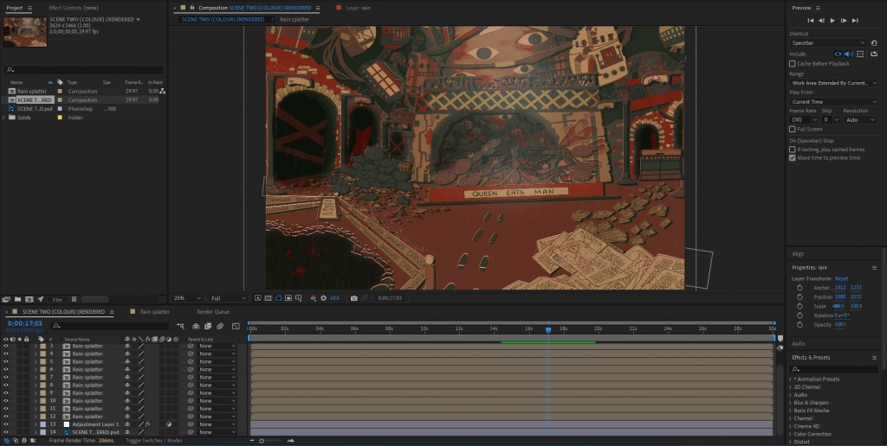Open the Range Work Area dropdown
The image size is (887, 446).
pos(834,83)
